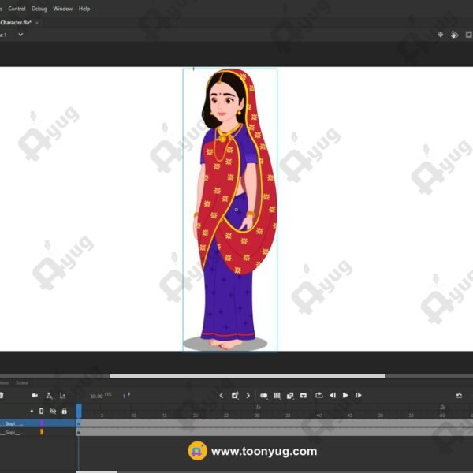Click the orange outline color swatch

pos(42,432)
